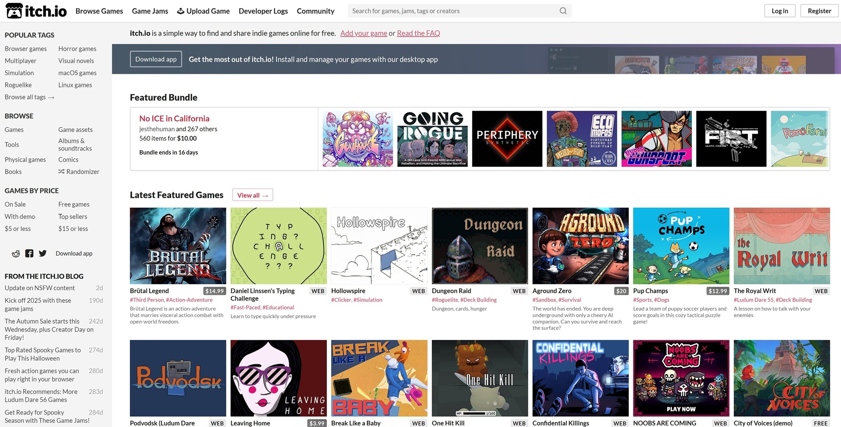
Task: Open Browse Games menu
Action: (99, 11)
